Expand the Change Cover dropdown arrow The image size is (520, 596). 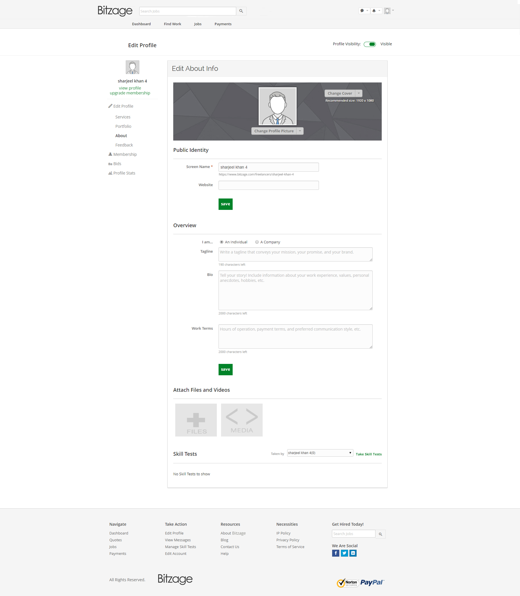tap(359, 93)
